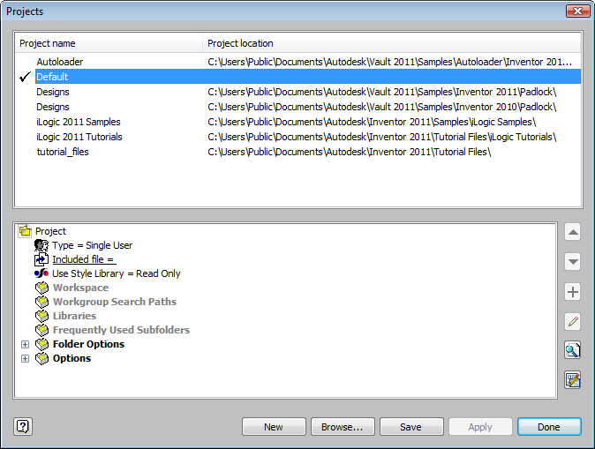Select Frequently Used Subfolders label
The width and height of the screenshot is (595, 449).
coord(121,330)
